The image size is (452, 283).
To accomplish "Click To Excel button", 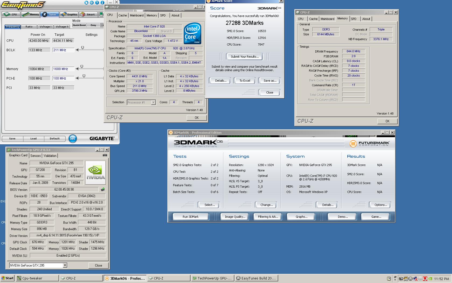I will point(245,81).
